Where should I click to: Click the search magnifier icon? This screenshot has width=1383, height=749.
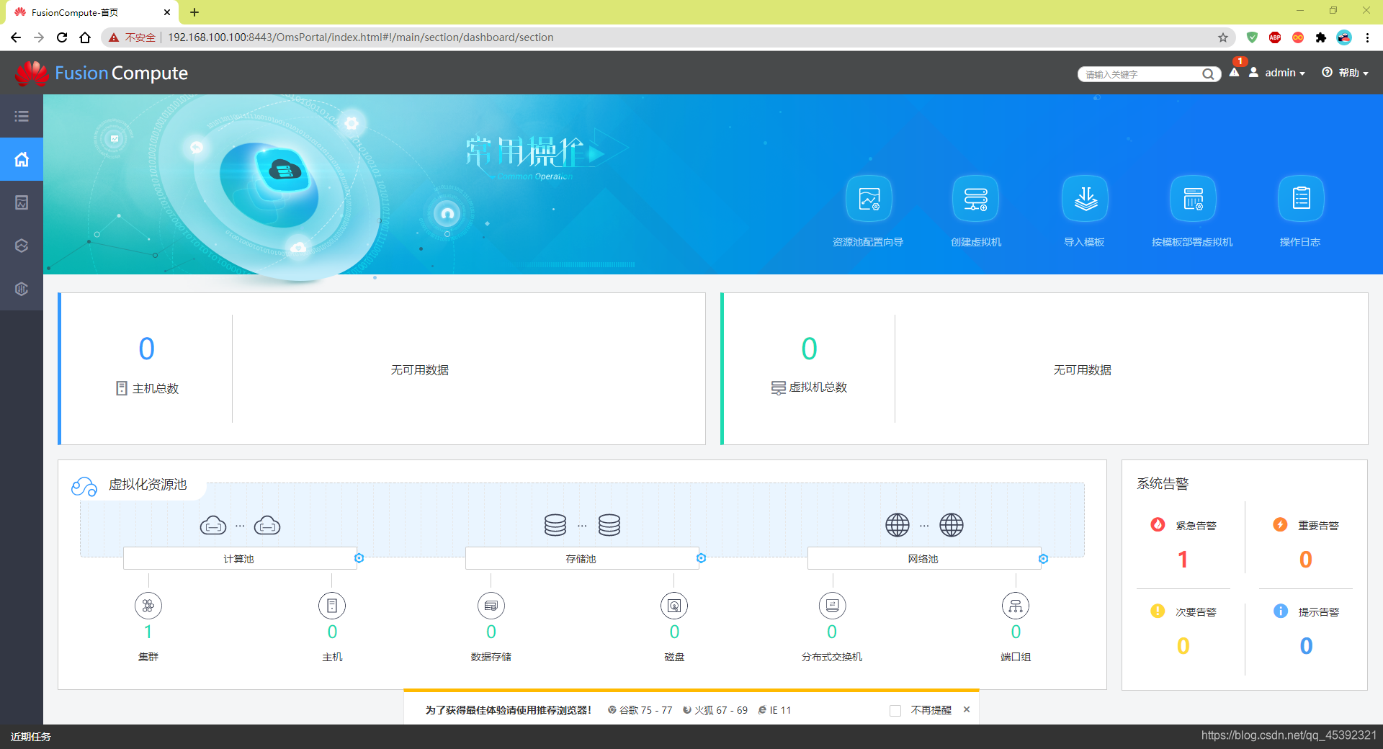(1208, 74)
